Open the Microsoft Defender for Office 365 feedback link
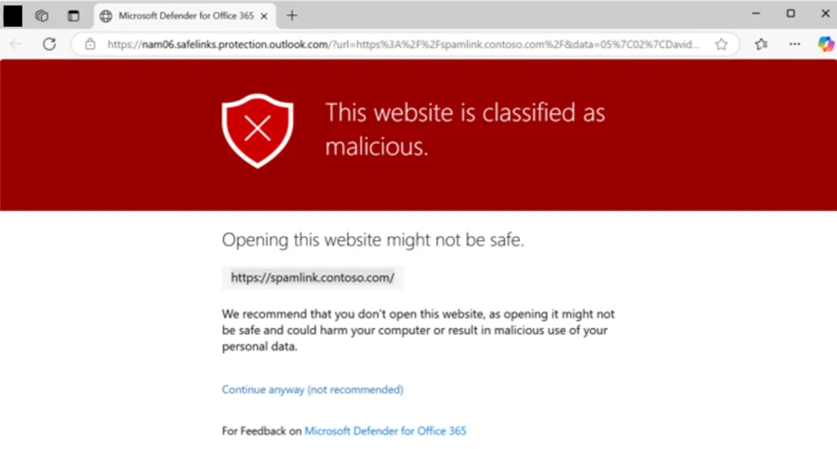The width and height of the screenshot is (837, 449). 385,431
